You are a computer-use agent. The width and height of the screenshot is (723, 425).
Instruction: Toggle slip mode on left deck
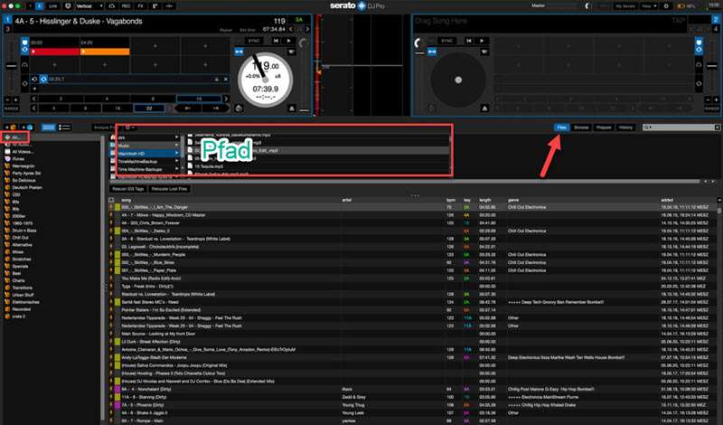point(239,108)
